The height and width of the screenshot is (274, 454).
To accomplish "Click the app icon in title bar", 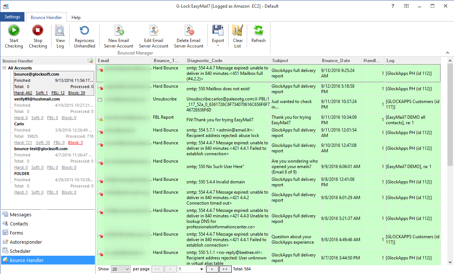I will click(x=5, y=6).
